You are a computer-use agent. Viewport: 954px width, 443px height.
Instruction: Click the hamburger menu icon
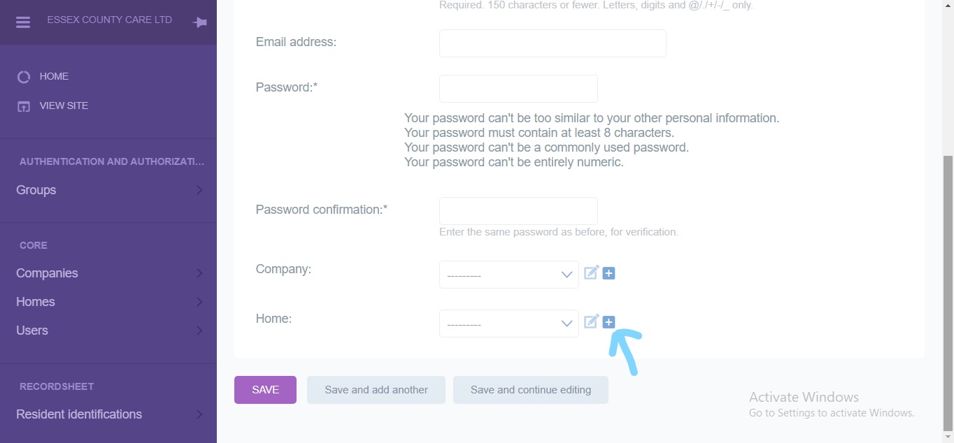point(23,22)
